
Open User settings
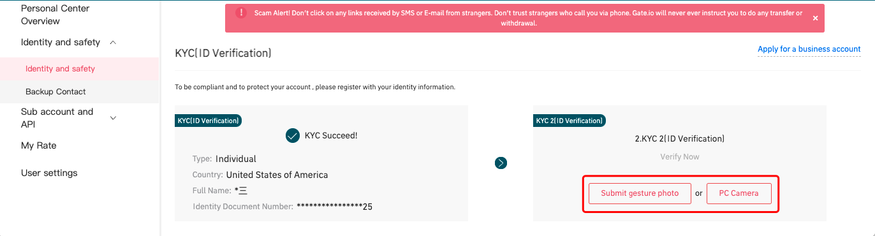49,173
